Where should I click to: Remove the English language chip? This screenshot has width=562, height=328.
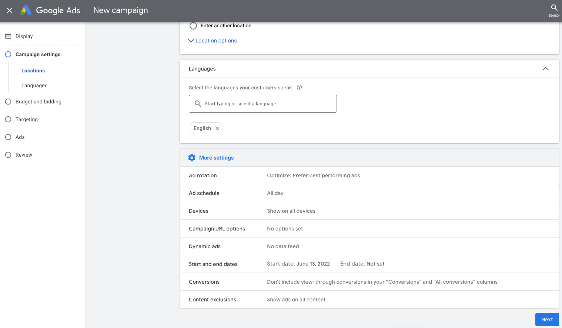click(x=217, y=128)
